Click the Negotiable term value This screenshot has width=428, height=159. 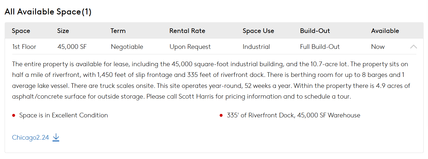127,47
